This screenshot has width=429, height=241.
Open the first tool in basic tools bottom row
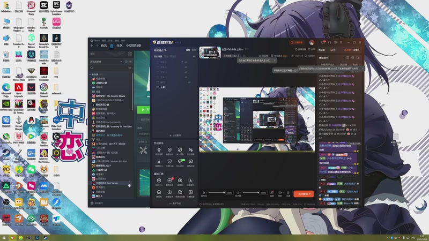pos(159,193)
